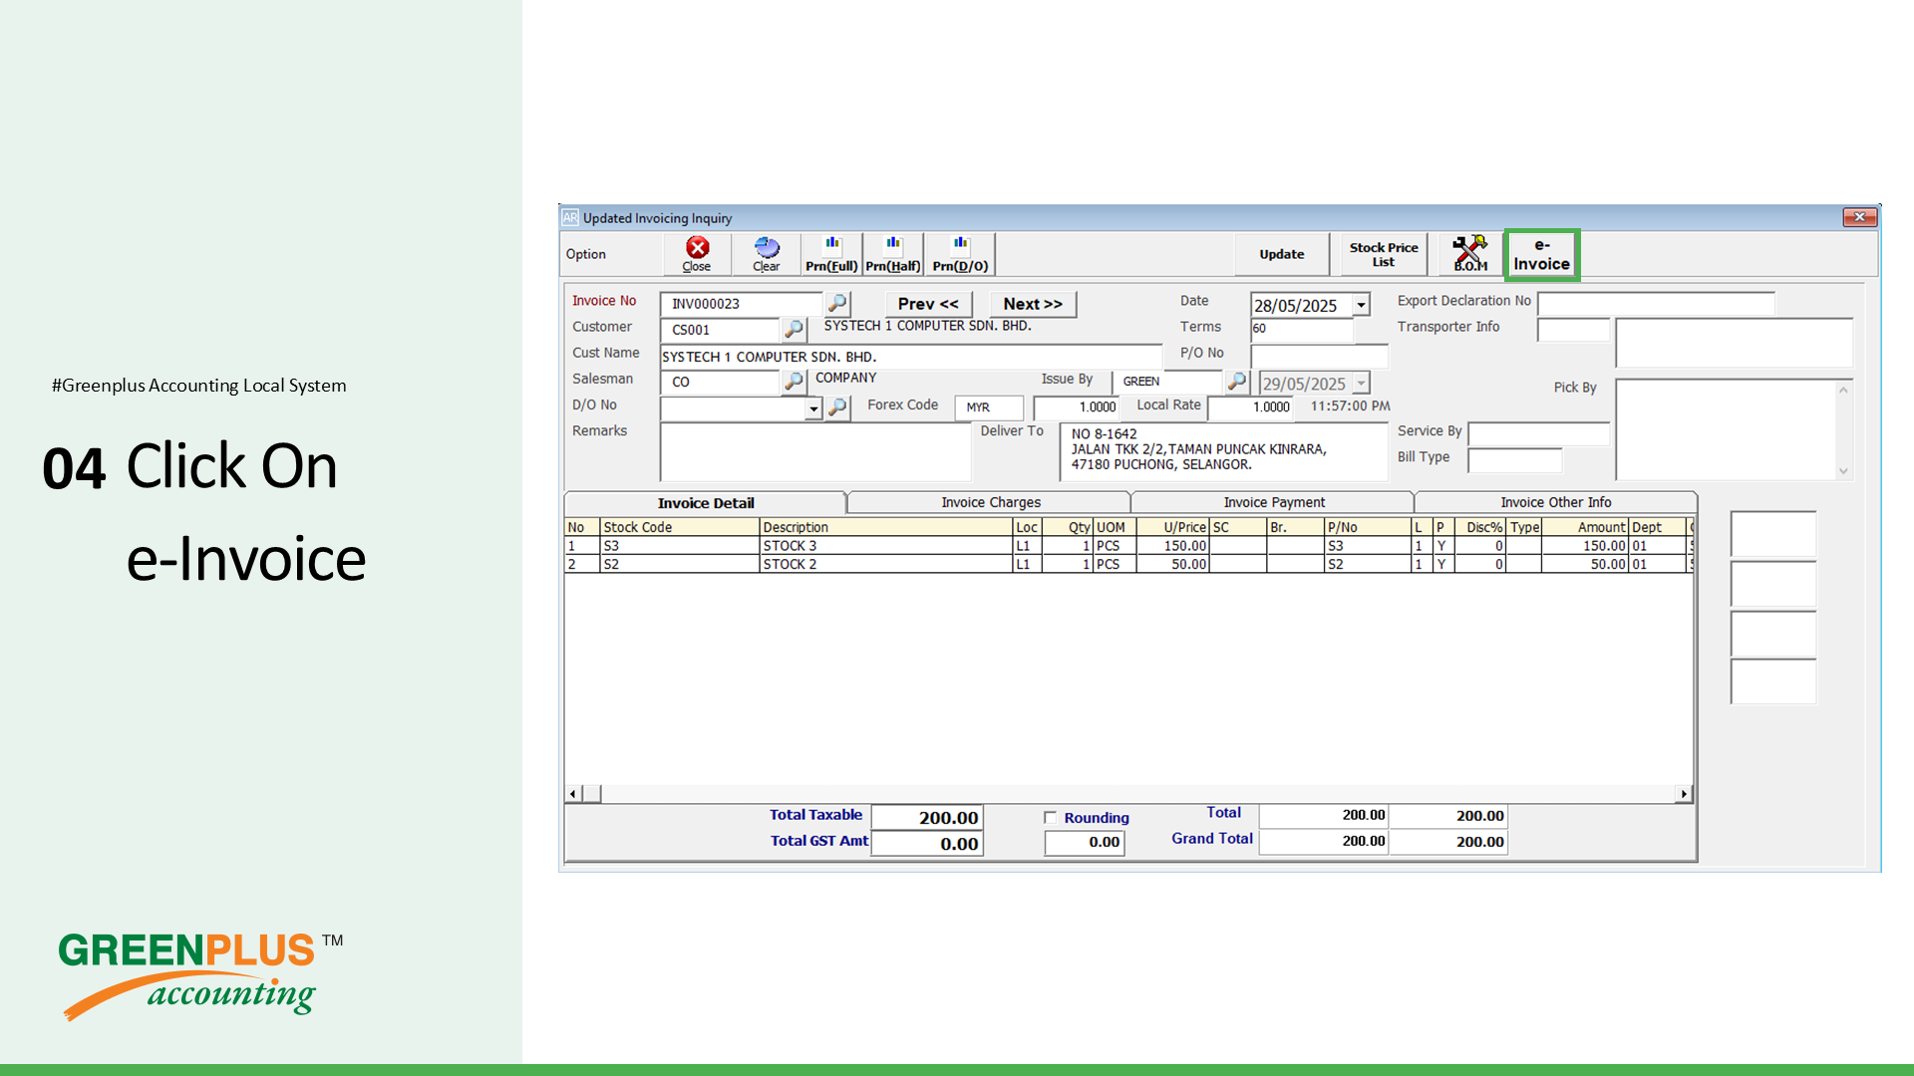Image resolution: width=1914 pixels, height=1076 pixels.
Task: Switch to Invoice Payment tab
Action: point(1274,503)
